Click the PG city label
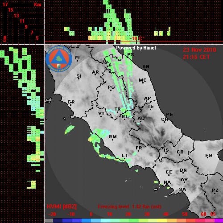This screenshot has height=223, width=223. tap(111, 87)
